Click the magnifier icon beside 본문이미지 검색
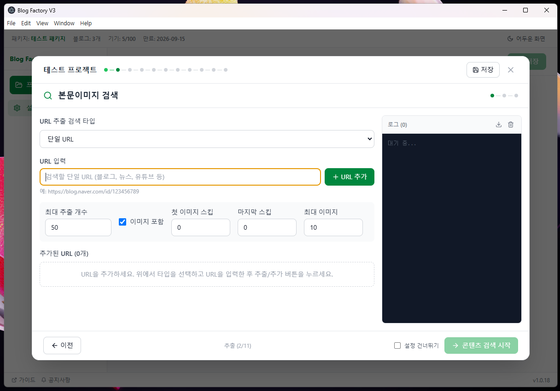The image size is (560, 391). tap(48, 95)
